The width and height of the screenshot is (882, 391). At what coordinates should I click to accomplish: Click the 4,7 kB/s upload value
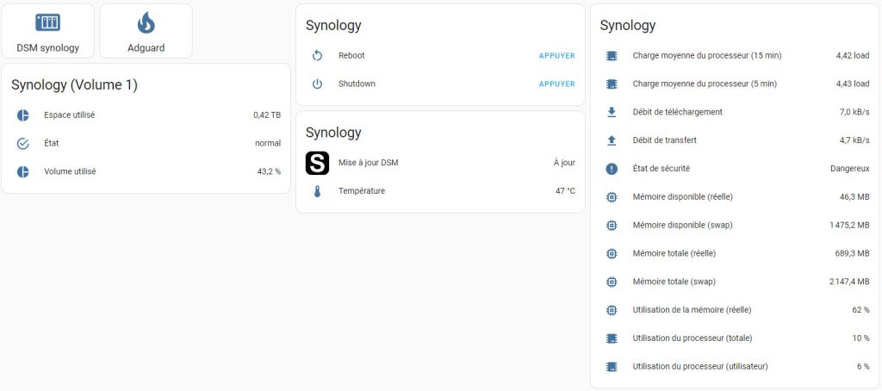click(x=854, y=140)
